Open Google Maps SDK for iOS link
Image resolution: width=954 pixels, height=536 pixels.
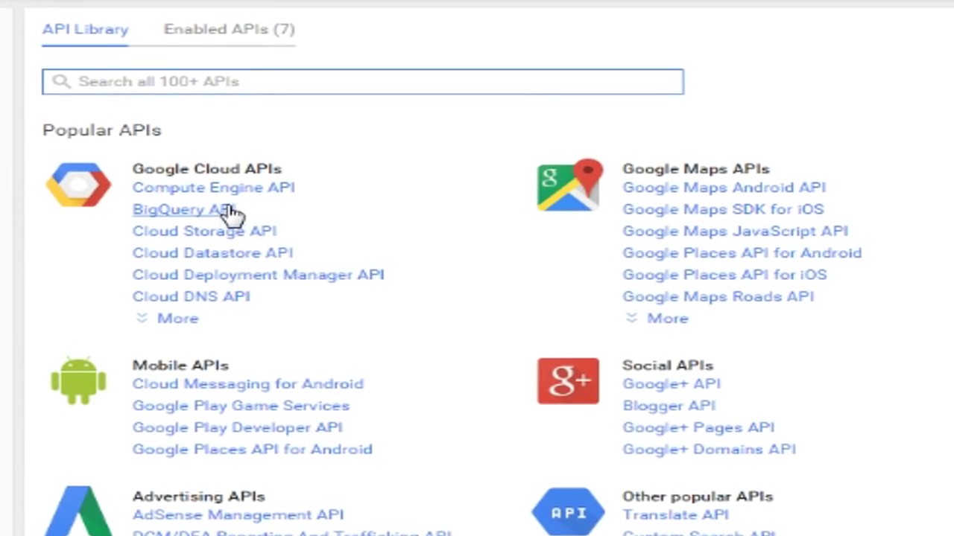pyautogui.click(x=723, y=209)
